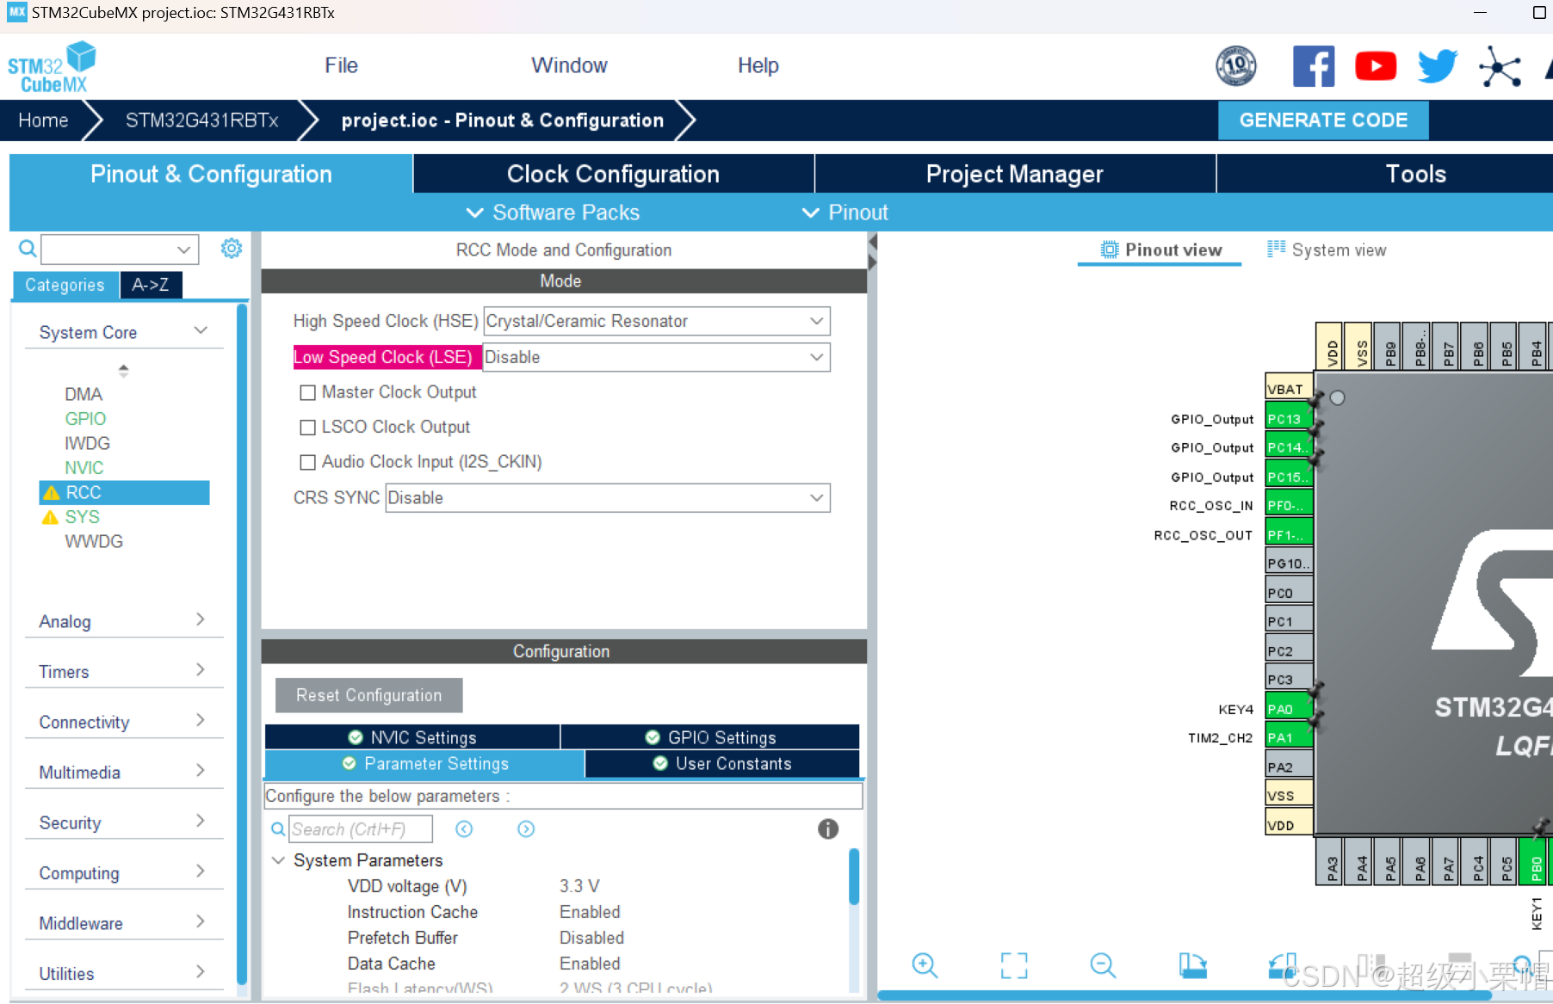
Task: Go to the STM32G431RBTx breadcrumb
Action: [x=201, y=120]
